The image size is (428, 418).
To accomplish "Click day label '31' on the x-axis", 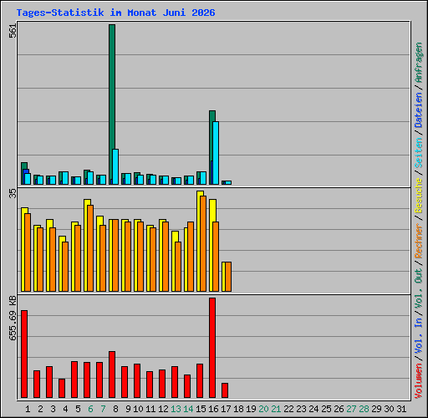I will click(401, 409).
